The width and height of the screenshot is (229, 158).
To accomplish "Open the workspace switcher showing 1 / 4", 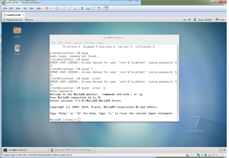I will pyautogui.click(x=222, y=150).
